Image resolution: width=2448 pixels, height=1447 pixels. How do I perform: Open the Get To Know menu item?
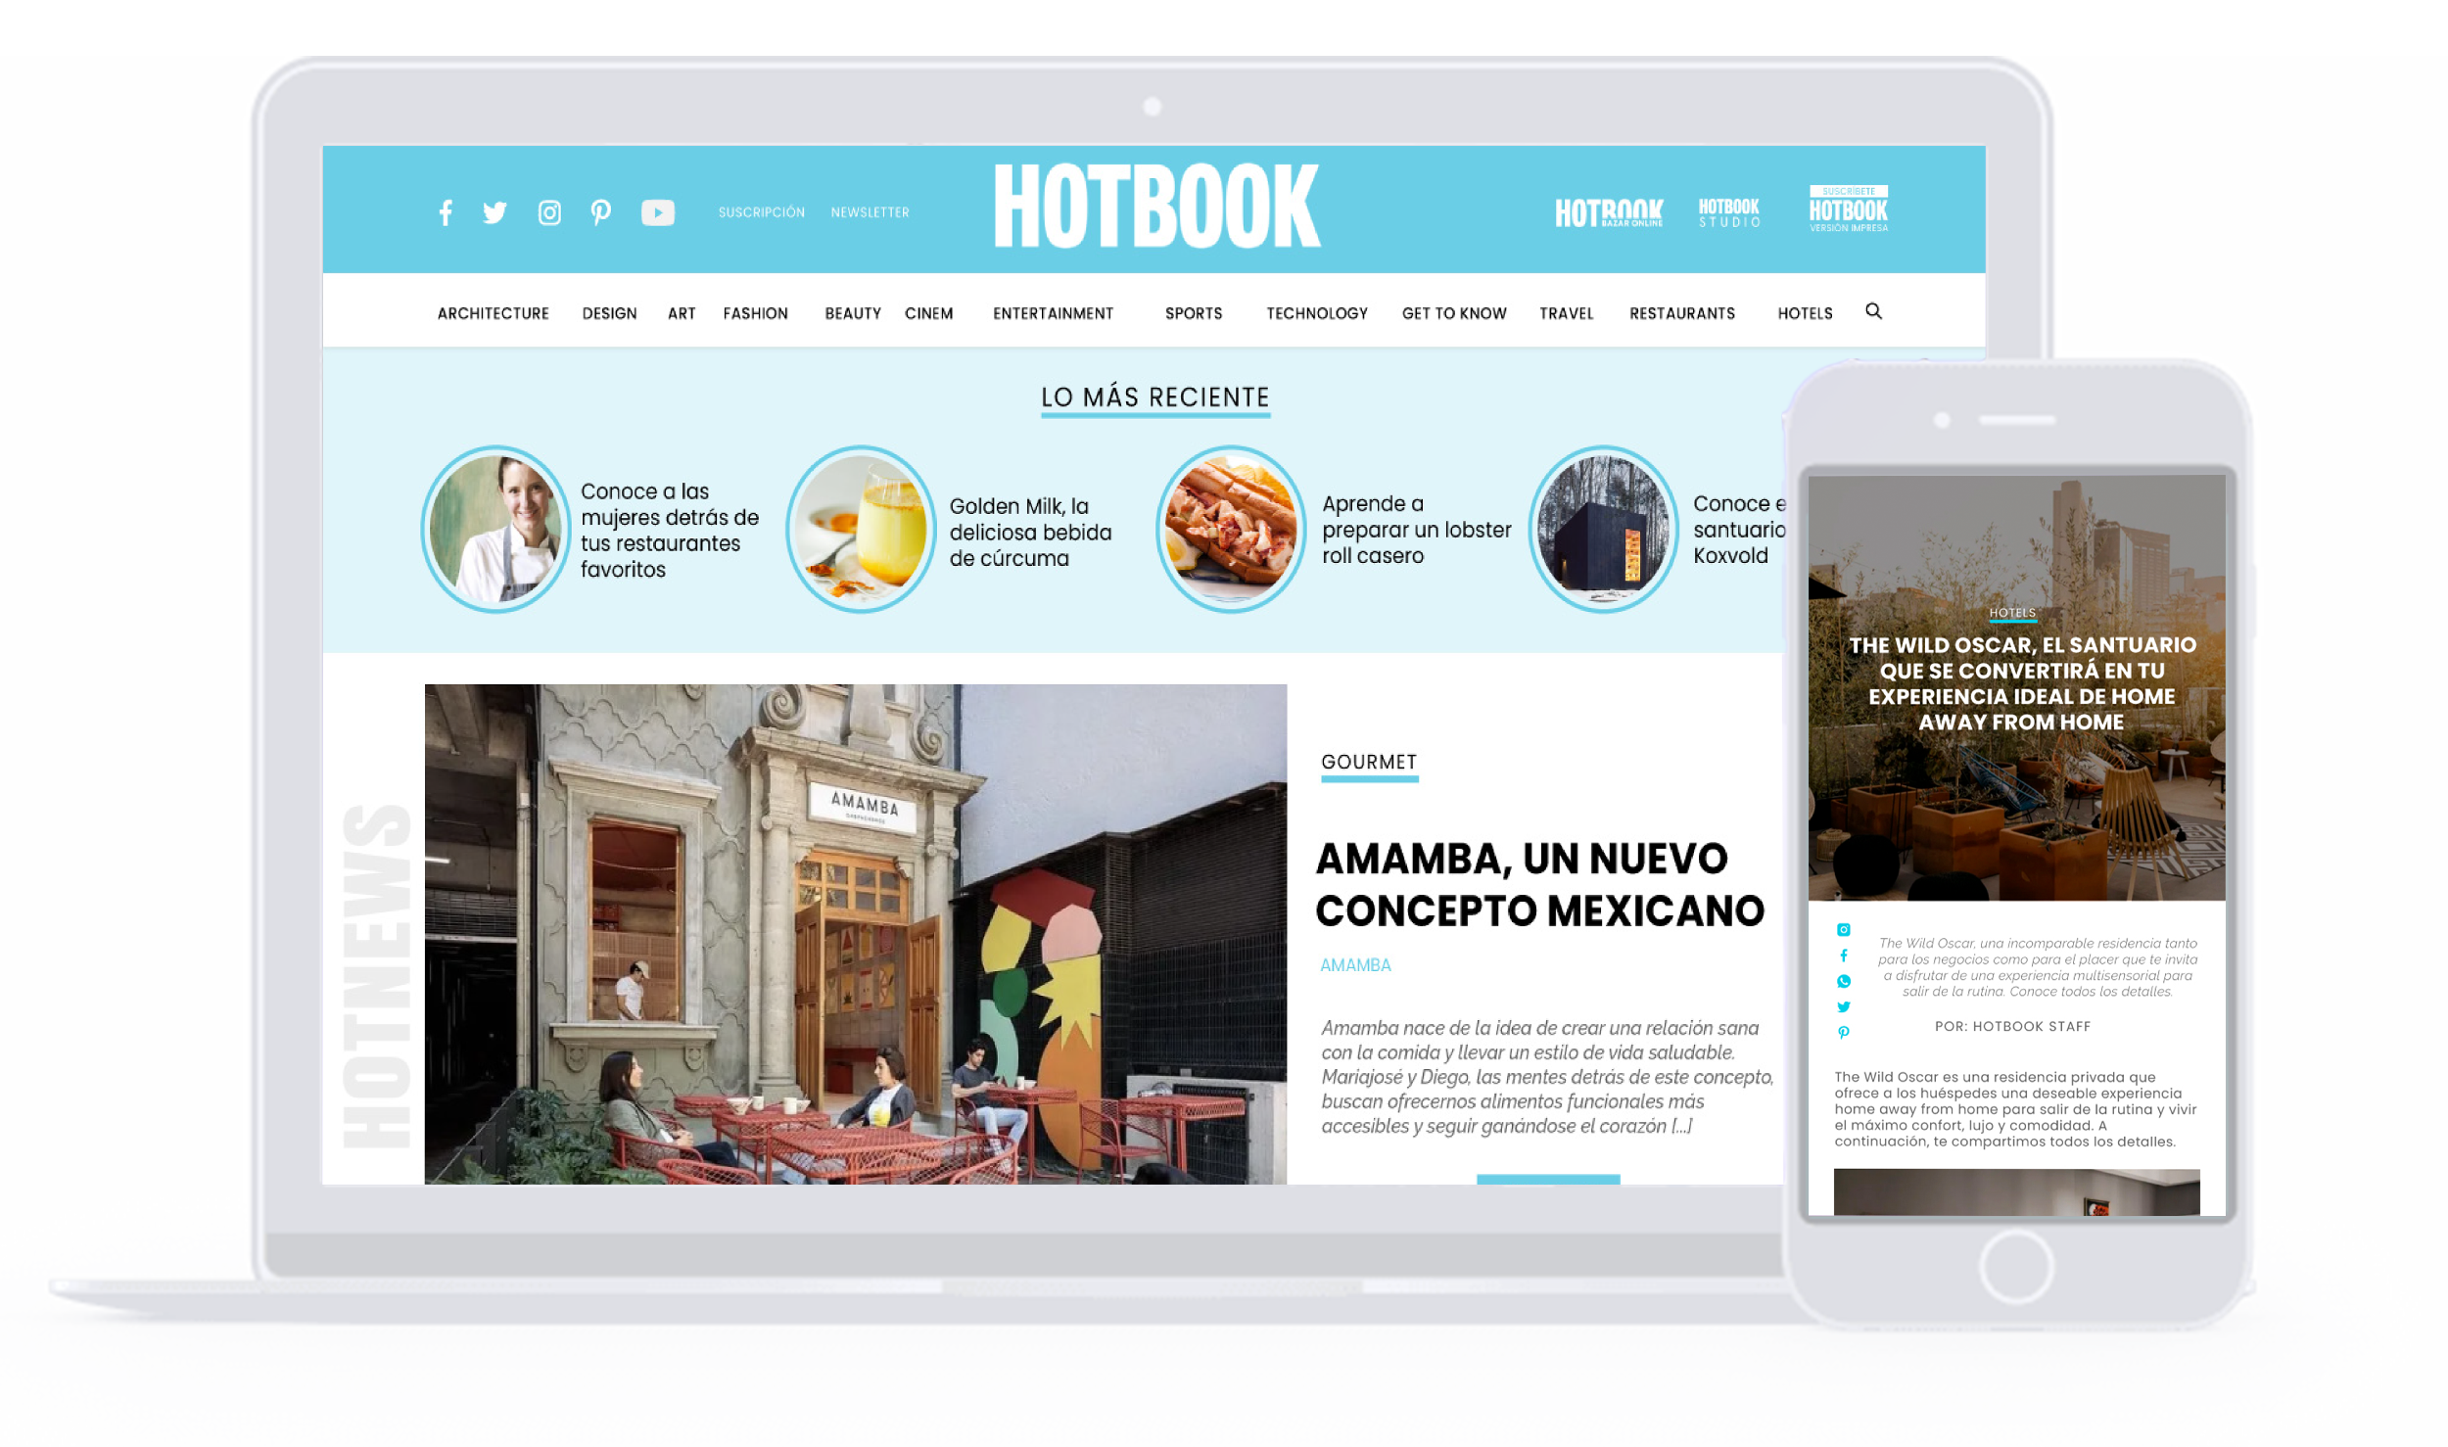coord(1454,313)
